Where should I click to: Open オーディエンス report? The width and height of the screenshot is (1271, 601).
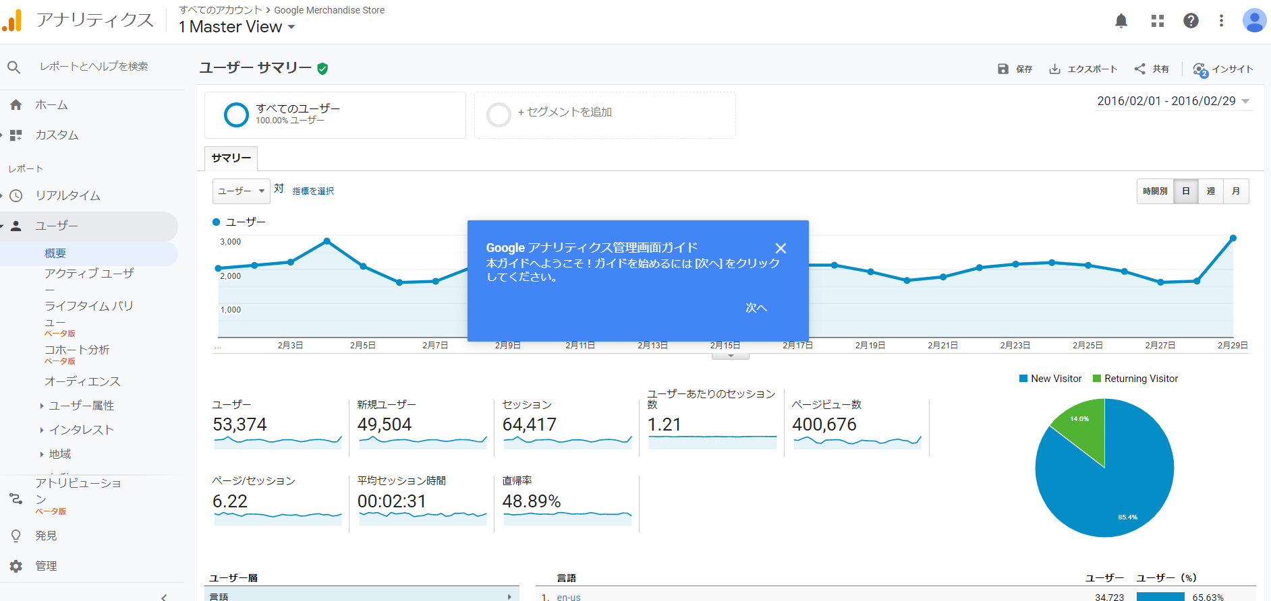pyautogui.click(x=82, y=381)
